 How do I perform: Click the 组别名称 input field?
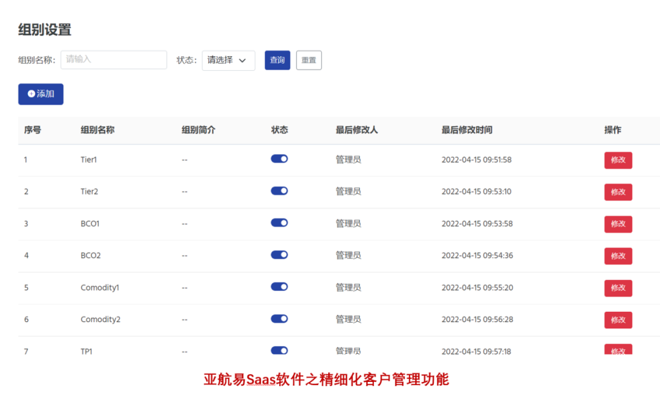[113, 60]
